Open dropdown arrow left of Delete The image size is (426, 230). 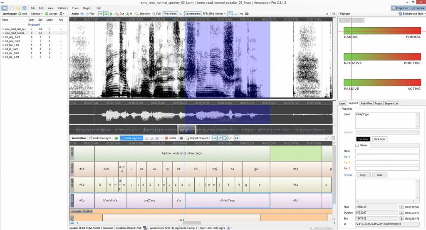(161, 138)
